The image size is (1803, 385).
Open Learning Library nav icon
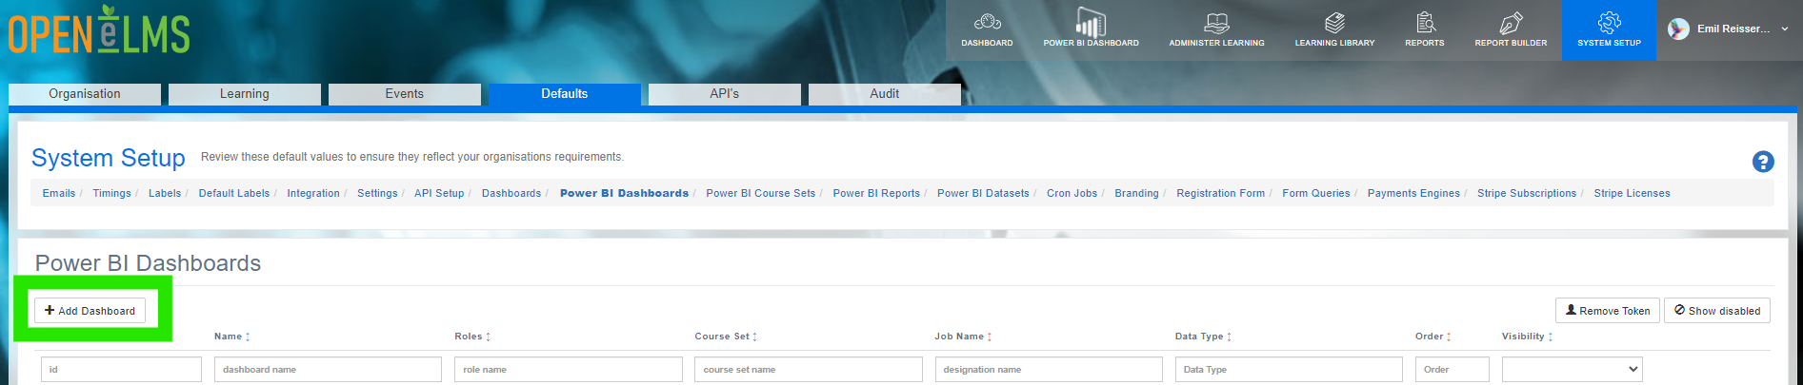click(1334, 30)
